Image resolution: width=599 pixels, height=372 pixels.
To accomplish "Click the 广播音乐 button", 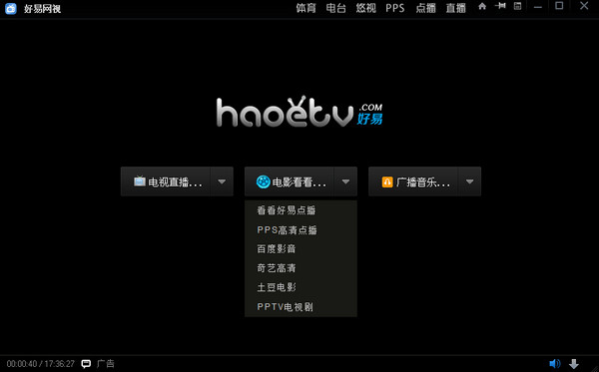I will point(413,182).
